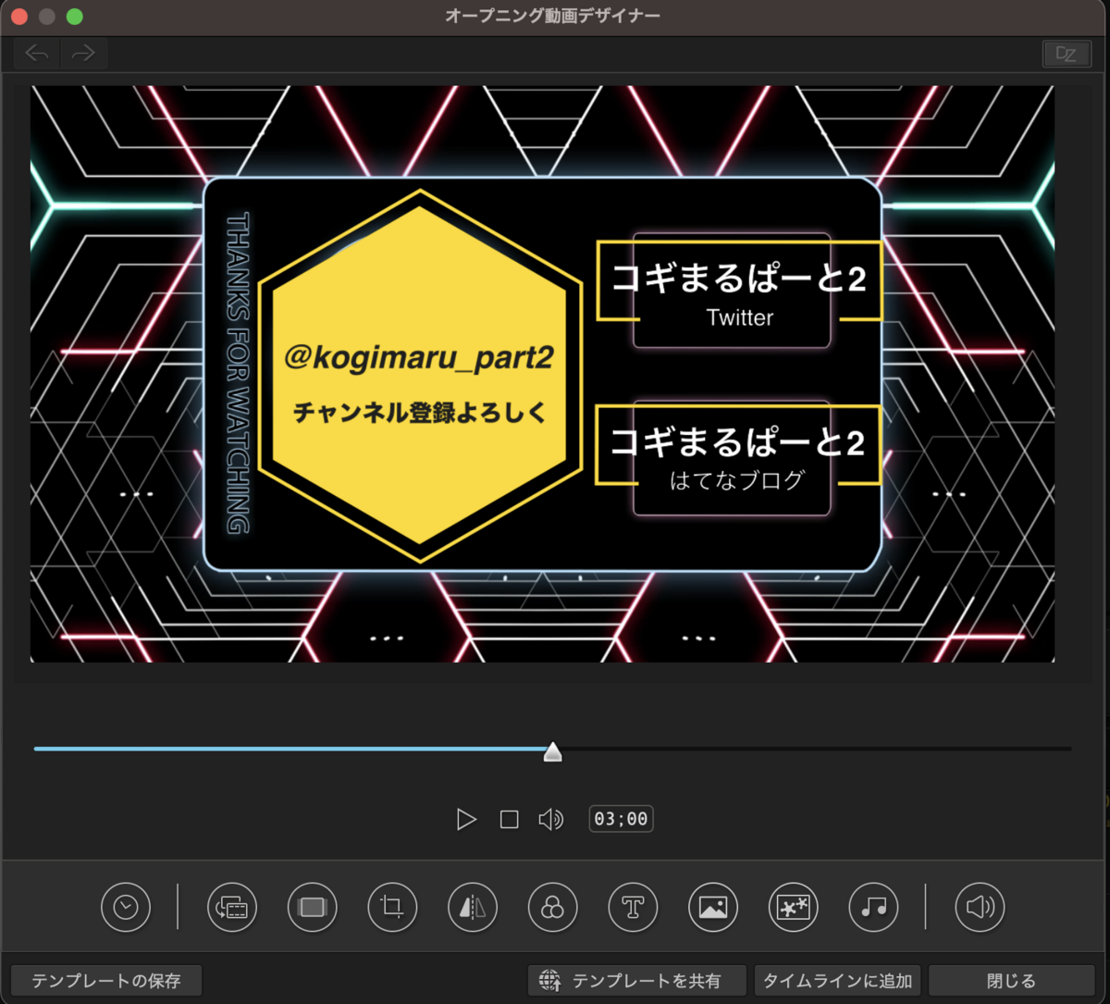Click the 閉じる button

pyautogui.click(x=1011, y=981)
